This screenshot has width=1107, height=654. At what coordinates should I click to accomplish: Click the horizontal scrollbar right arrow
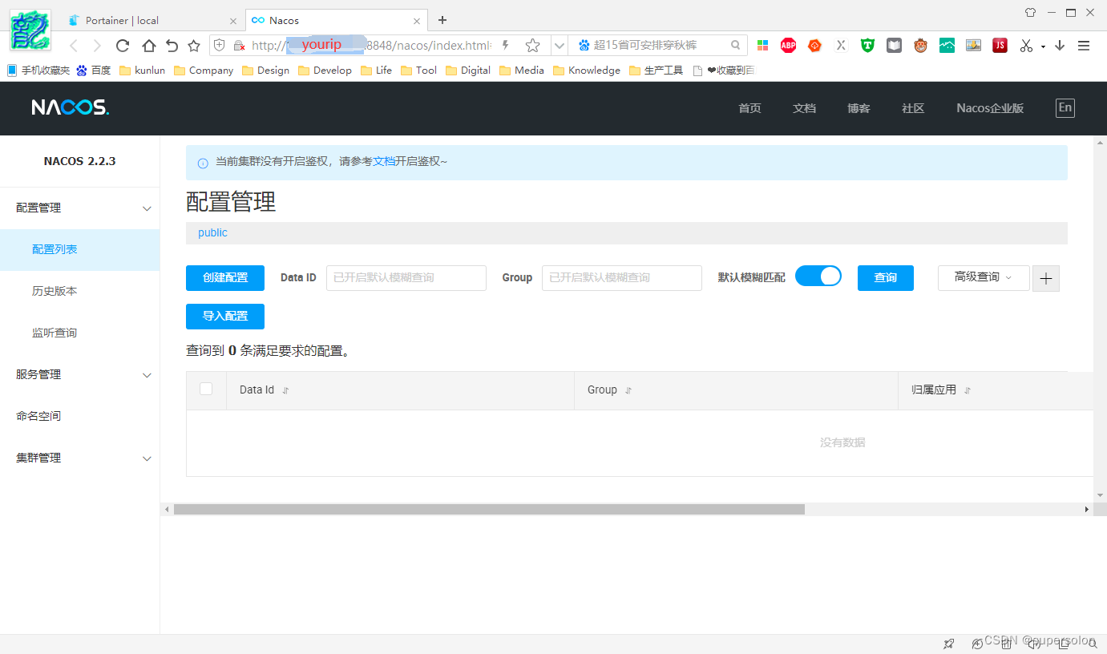pos(1087,509)
